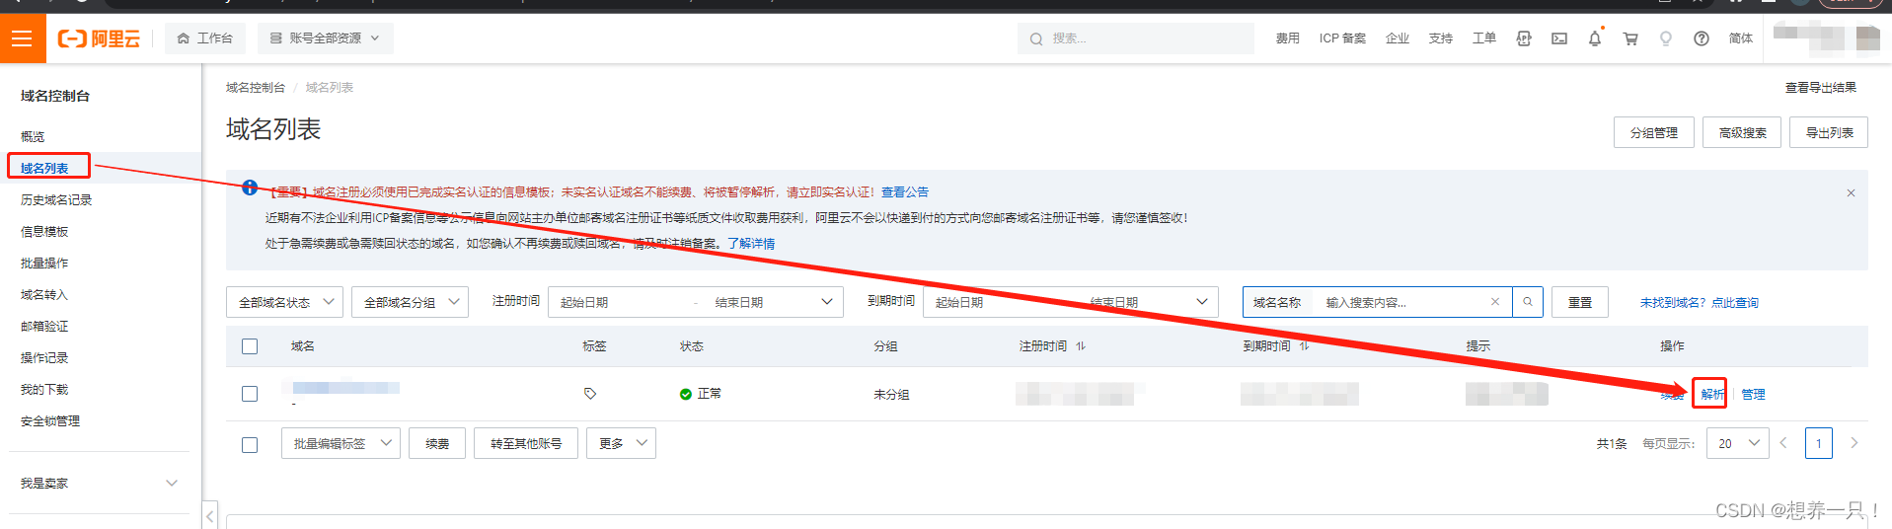
Task: Click the 分组管理 button
Action: pyautogui.click(x=1653, y=132)
